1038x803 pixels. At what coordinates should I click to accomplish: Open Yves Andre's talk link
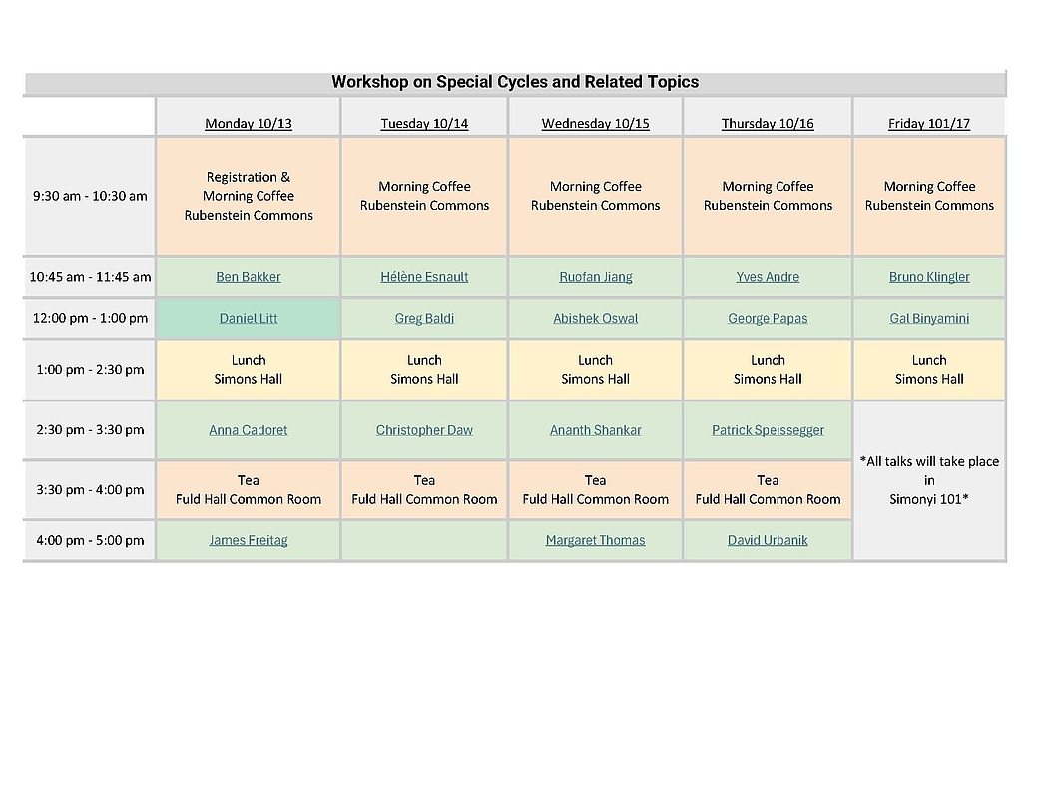coord(768,277)
